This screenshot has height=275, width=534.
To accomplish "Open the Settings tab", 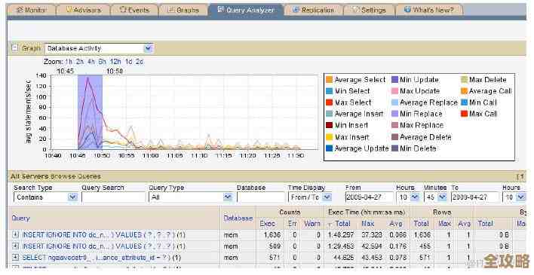I will click(369, 11).
